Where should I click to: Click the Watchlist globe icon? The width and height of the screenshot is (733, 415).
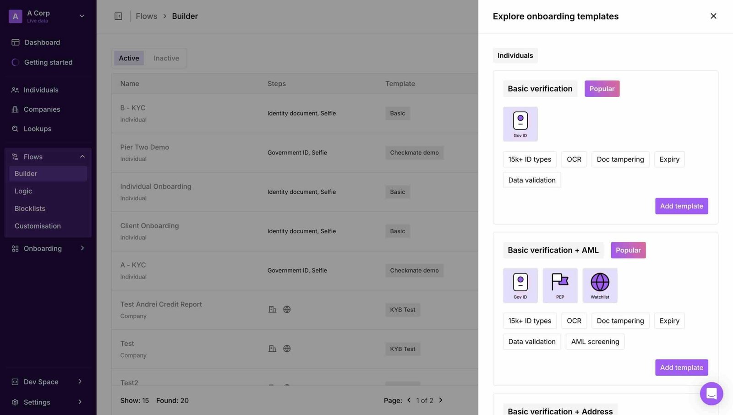pyautogui.click(x=600, y=285)
